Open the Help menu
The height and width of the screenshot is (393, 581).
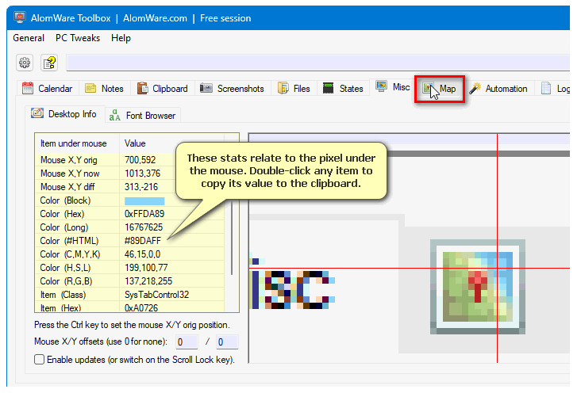click(x=121, y=38)
